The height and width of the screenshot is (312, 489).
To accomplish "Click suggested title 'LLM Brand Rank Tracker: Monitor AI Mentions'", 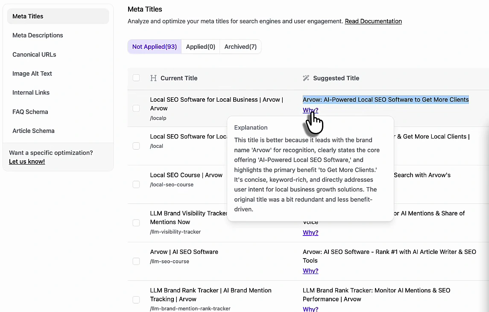I will point(376,294).
